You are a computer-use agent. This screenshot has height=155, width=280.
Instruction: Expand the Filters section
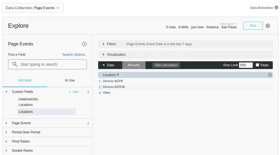tap(104, 44)
